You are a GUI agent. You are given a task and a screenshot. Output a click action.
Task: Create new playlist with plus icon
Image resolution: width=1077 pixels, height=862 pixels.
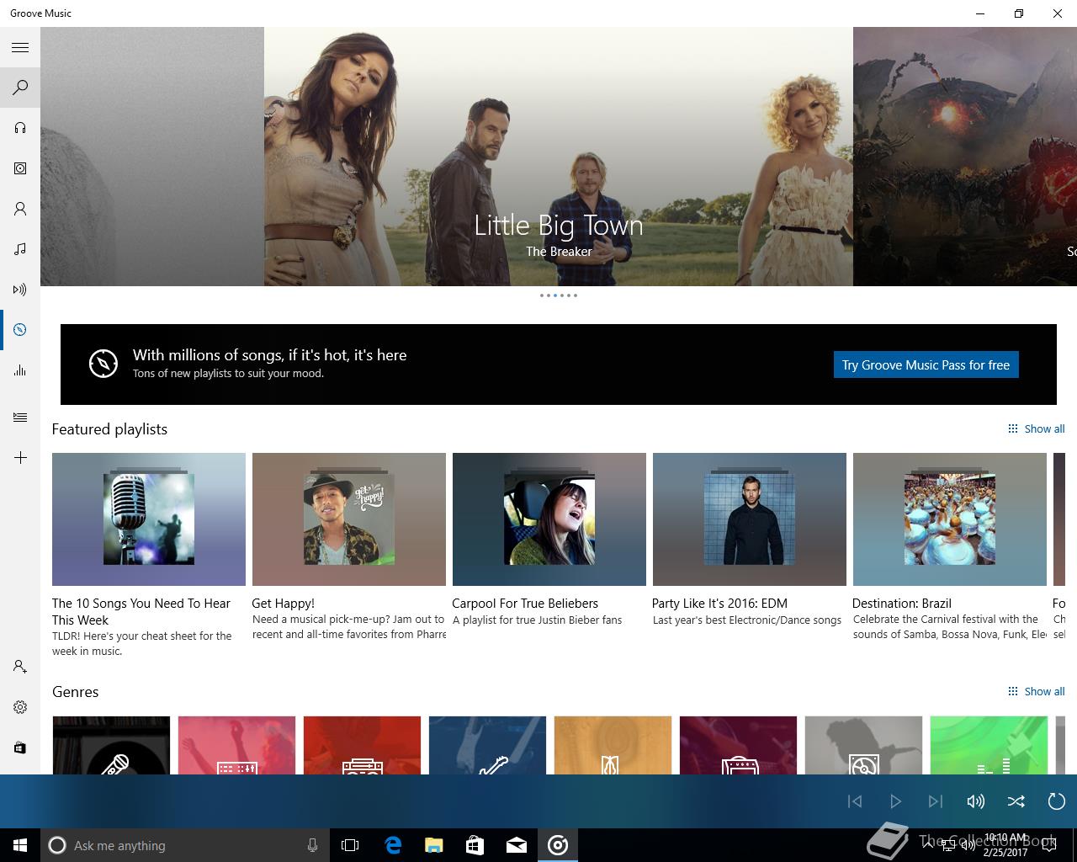point(20,458)
